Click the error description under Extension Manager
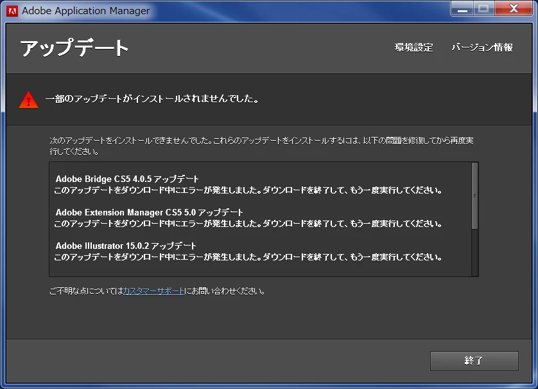The width and height of the screenshot is (538, 389). (248, 224)
